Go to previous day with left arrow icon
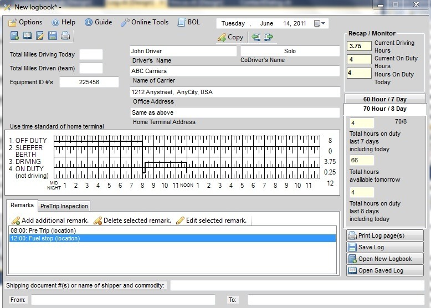 coord(256,37)
